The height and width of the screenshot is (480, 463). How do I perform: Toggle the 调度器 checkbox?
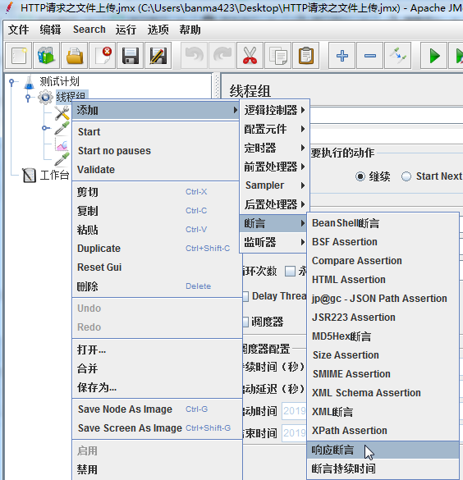(x=245, y=322)
